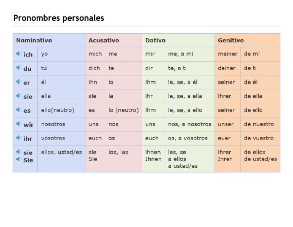The image size is (293, 227).
Task: Click the Acusativo column header
Action: [x=104, y=40]
